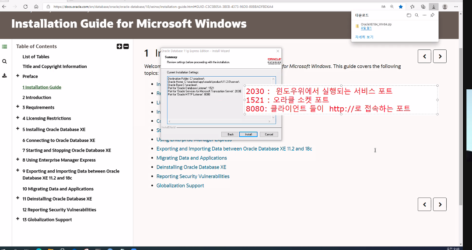Open the translate page icon
Viewport: 472px width, 250px height.
383,6
